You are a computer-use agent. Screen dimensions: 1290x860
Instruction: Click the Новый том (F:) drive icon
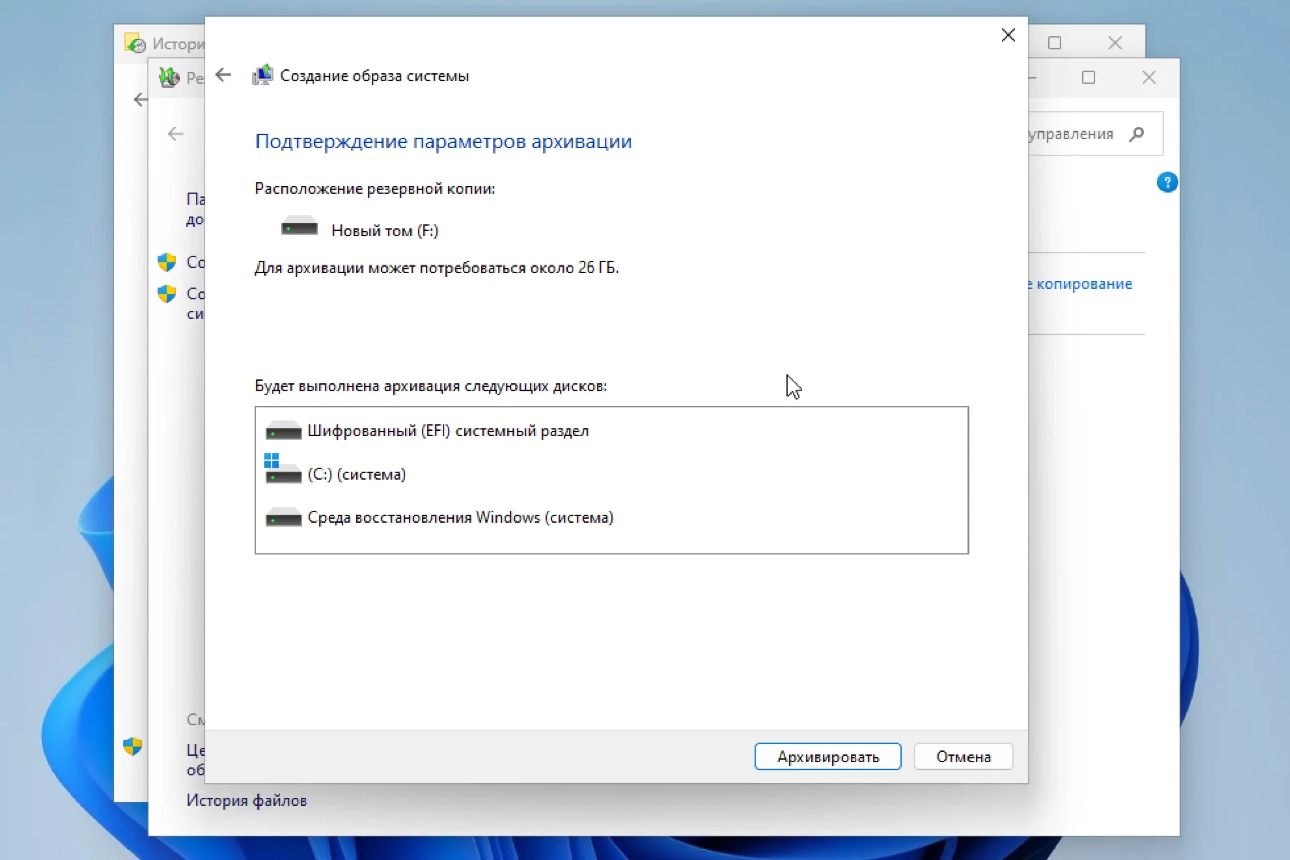[x=299, y=226]
